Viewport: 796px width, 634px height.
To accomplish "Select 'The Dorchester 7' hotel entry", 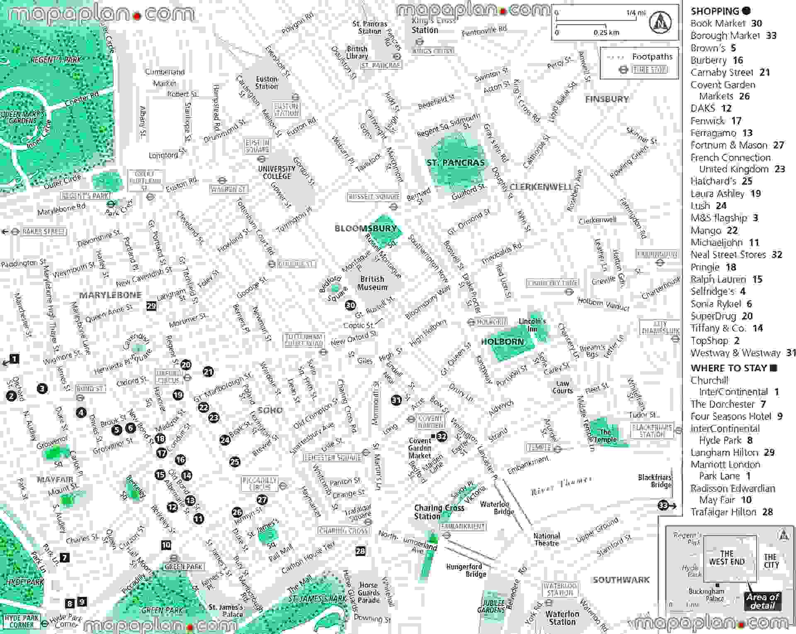I will pyautogui.click(x=728, y=404).
